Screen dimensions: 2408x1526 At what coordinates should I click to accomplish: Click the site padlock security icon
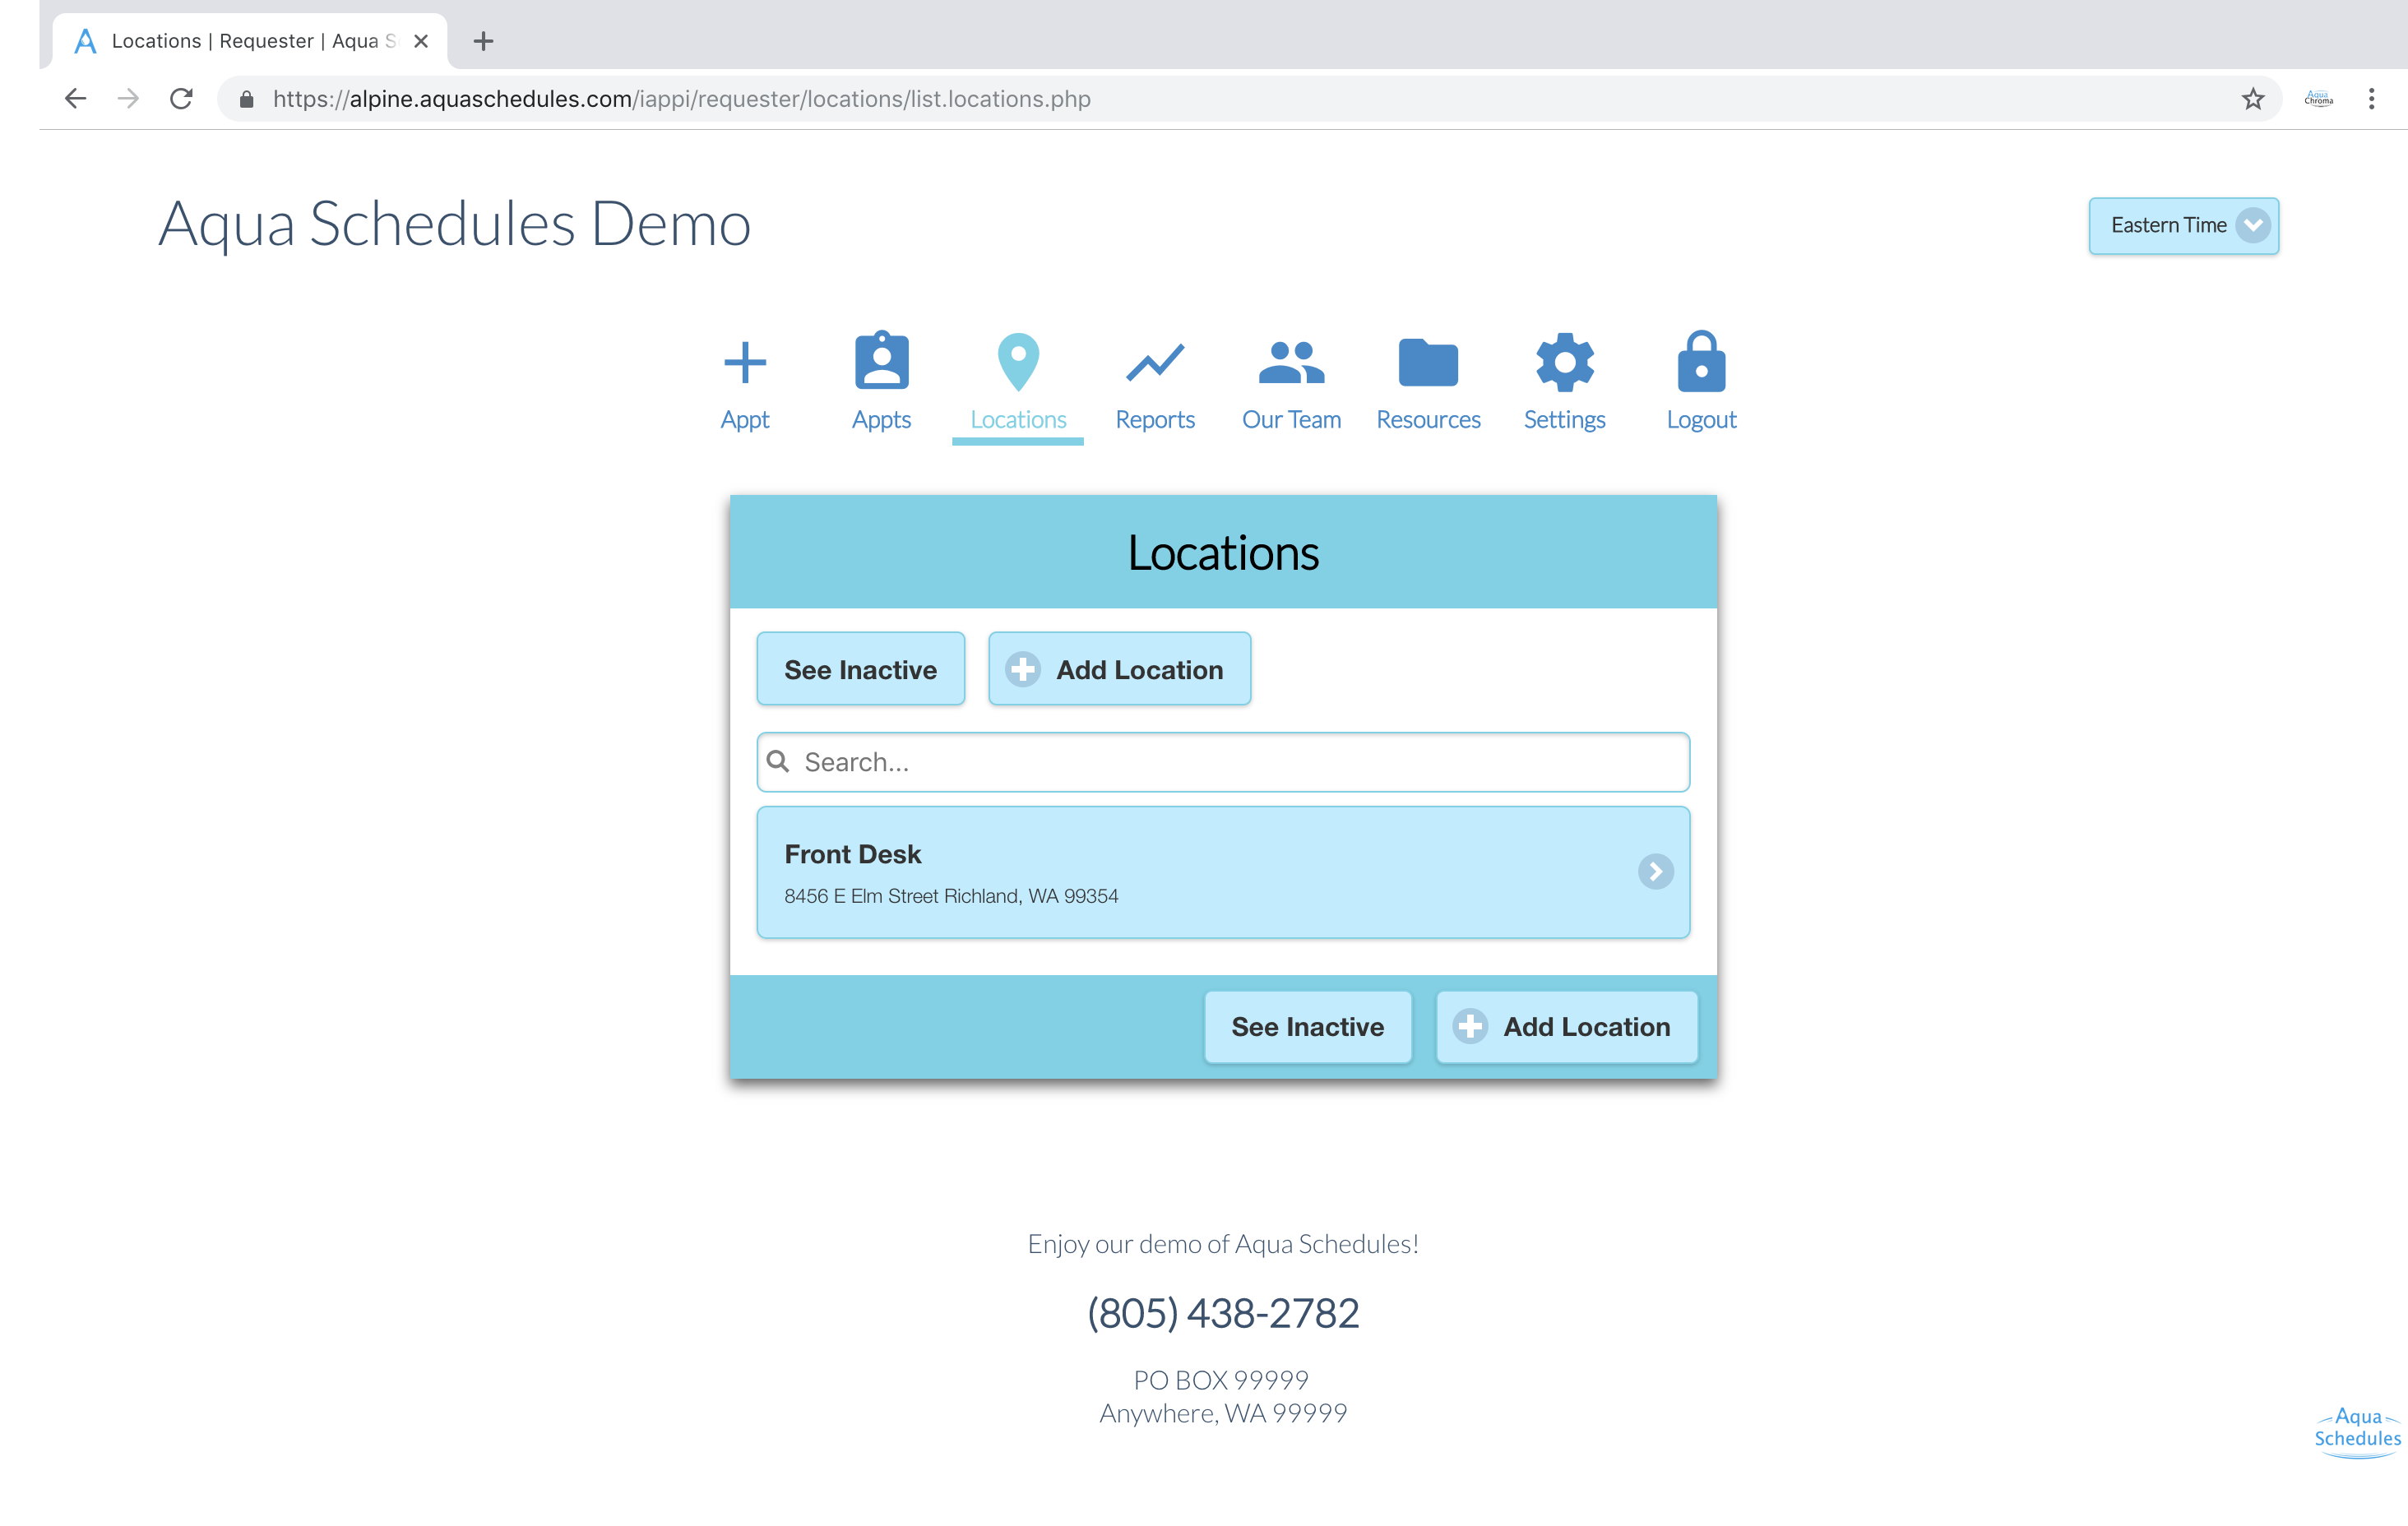click(247, 98)
